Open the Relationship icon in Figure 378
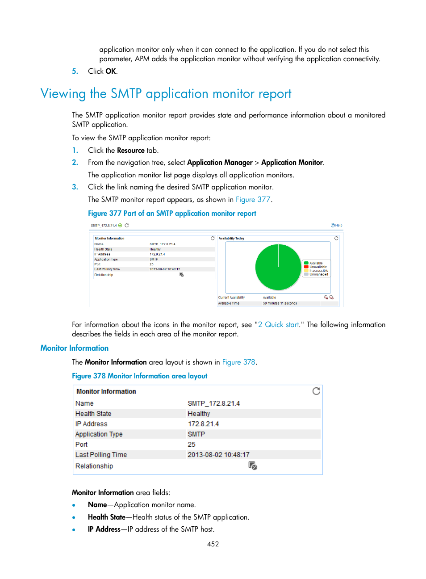 [253, 466]
